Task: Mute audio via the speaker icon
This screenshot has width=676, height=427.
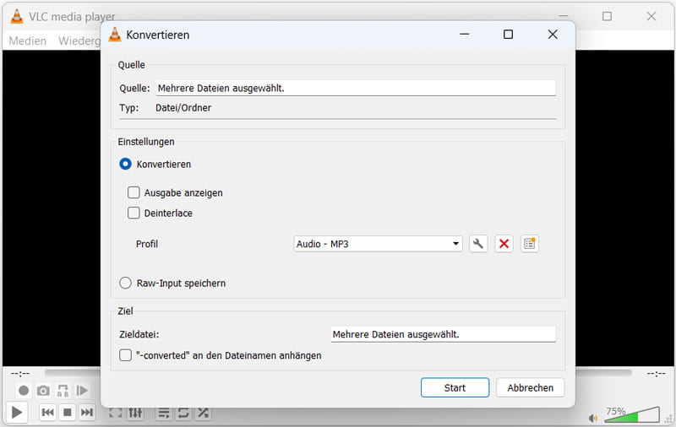Action: click(x=593, y=417)
